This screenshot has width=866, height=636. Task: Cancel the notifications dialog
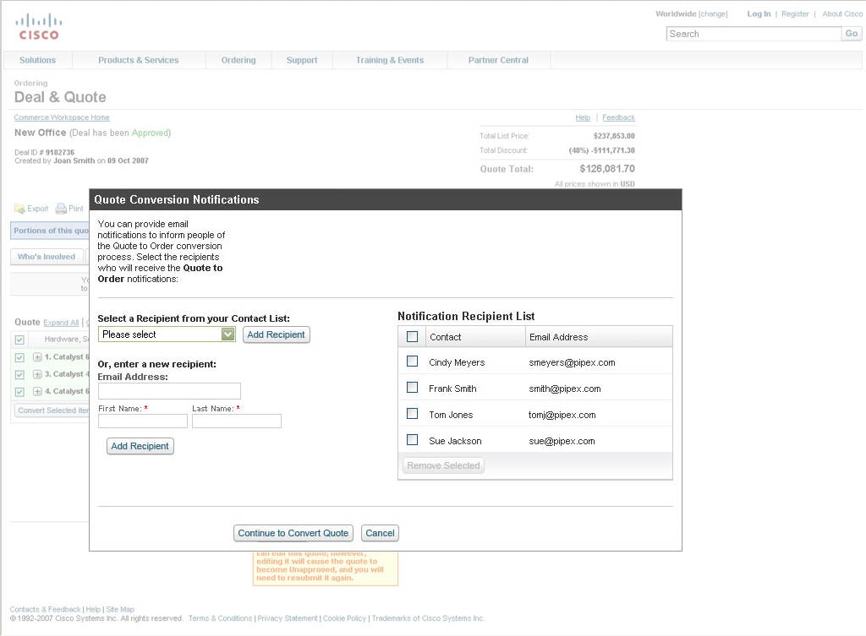(380, 533)
